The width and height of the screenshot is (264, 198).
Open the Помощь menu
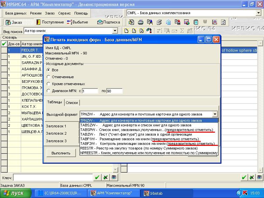tap(81, 13)
